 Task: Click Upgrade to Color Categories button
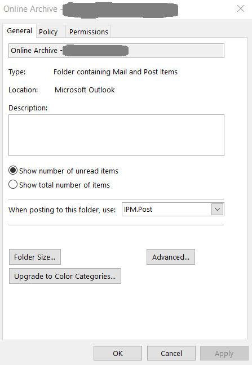click(x=65, y=276)
